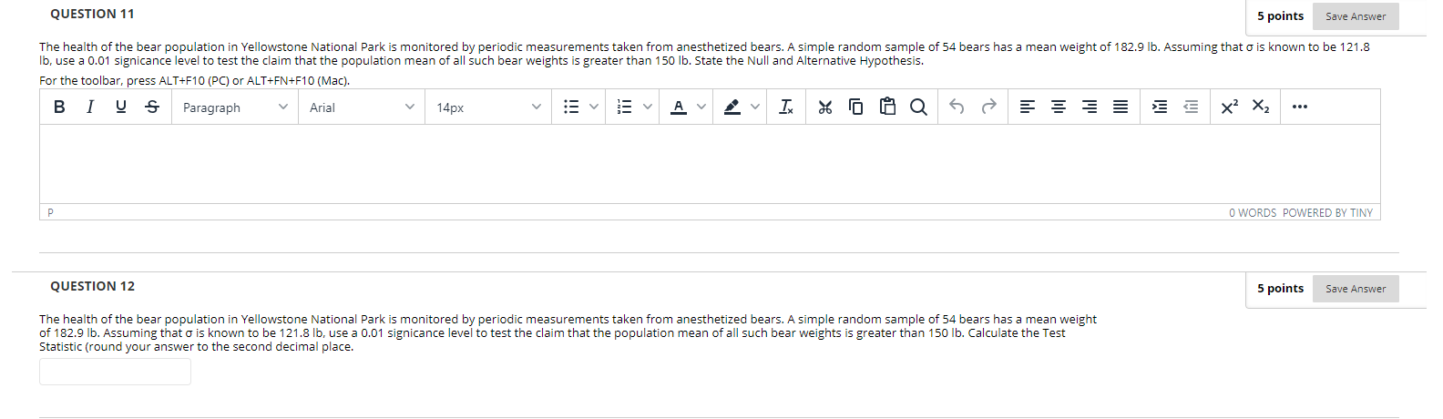
Task: Click the toolbar shortcut hint text
Action: (195, 80)
